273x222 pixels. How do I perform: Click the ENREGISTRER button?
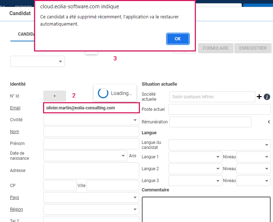tap(253, 48)
